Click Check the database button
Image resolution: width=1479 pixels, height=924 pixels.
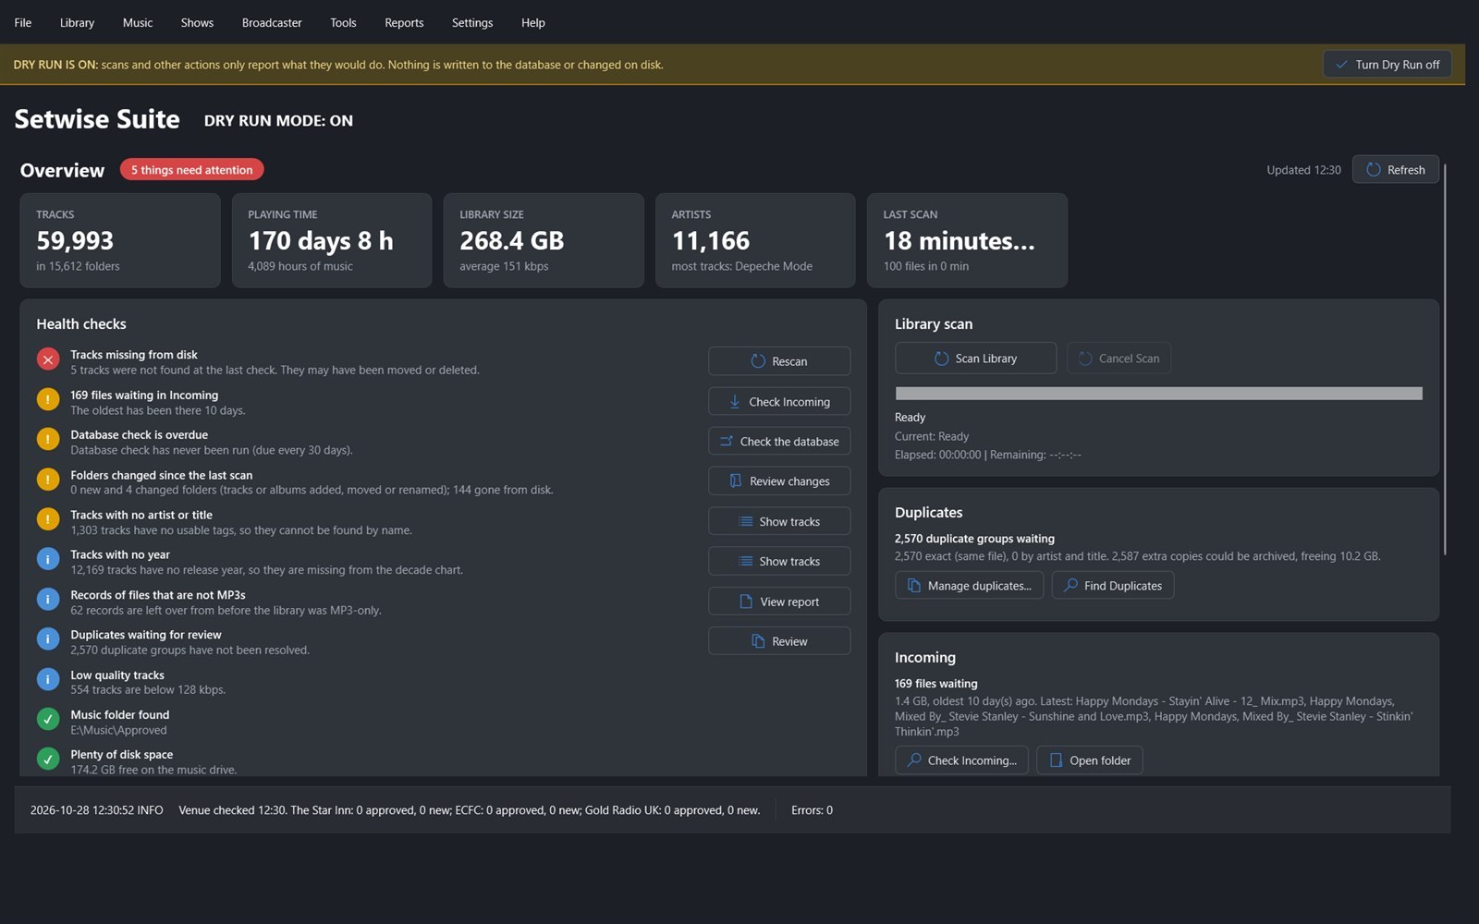(779, 442)
